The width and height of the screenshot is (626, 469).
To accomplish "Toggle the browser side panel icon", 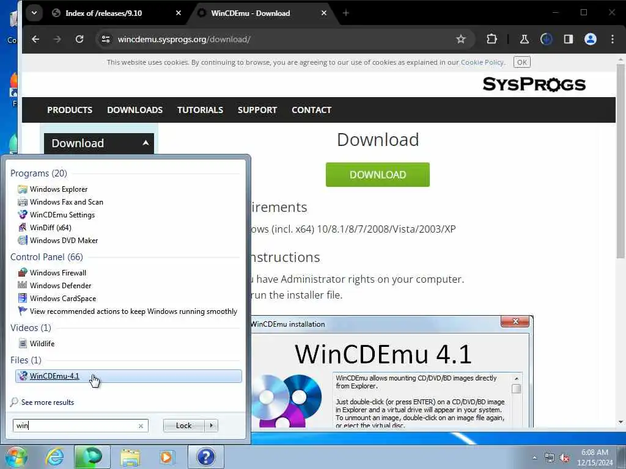I will point(568,39).
